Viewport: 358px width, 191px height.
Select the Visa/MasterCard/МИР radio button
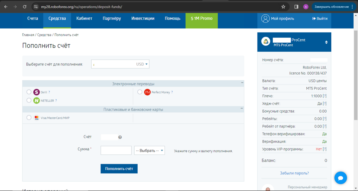click(x=29, y=118)
